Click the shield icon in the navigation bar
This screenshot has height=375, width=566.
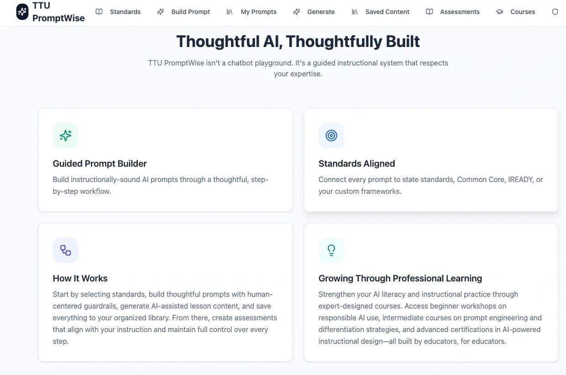(555, 12)
